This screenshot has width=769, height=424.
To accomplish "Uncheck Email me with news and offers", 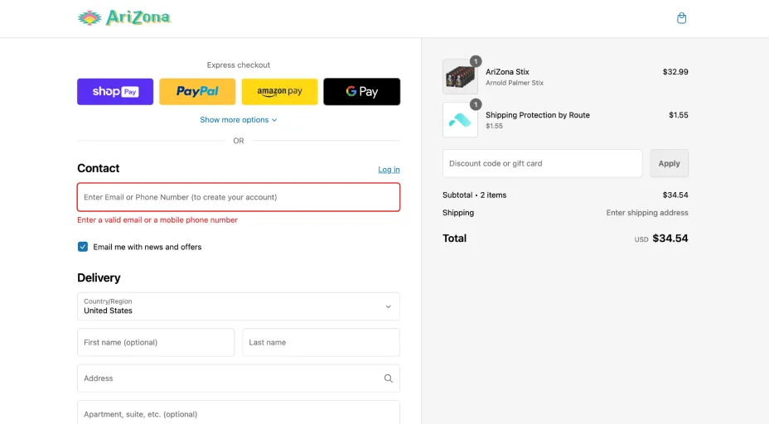I will pos(83,247).
